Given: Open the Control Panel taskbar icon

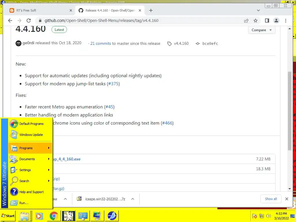Looking at the screenshot, I should pos(83,216).
